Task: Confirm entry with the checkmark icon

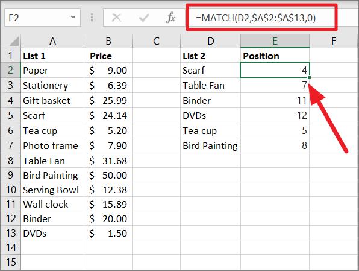Action: point(144,18)
